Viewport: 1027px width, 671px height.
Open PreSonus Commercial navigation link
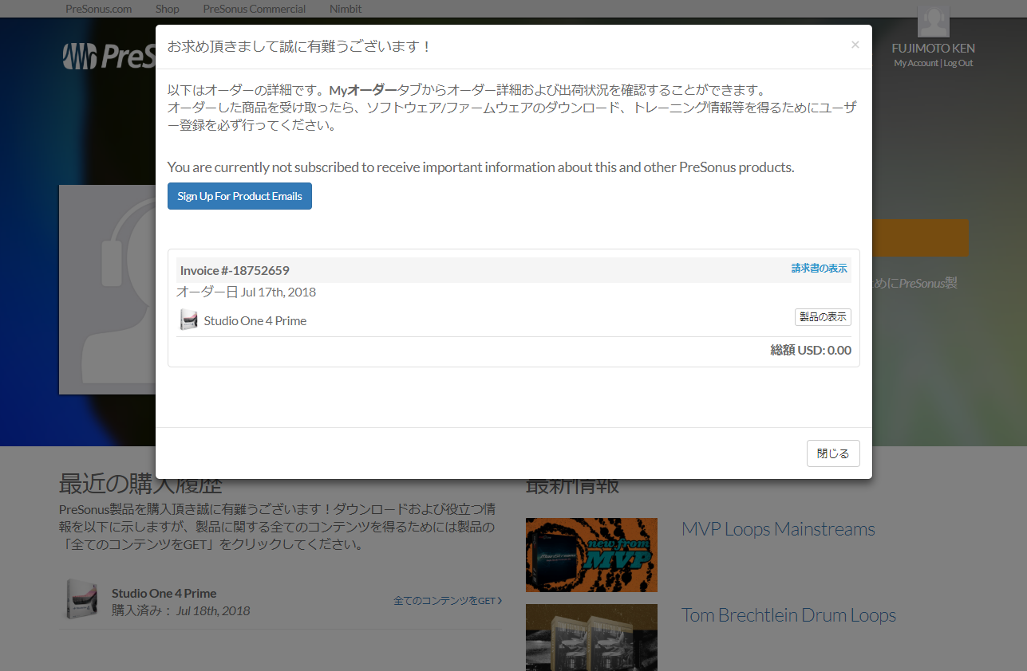[255, 9]
